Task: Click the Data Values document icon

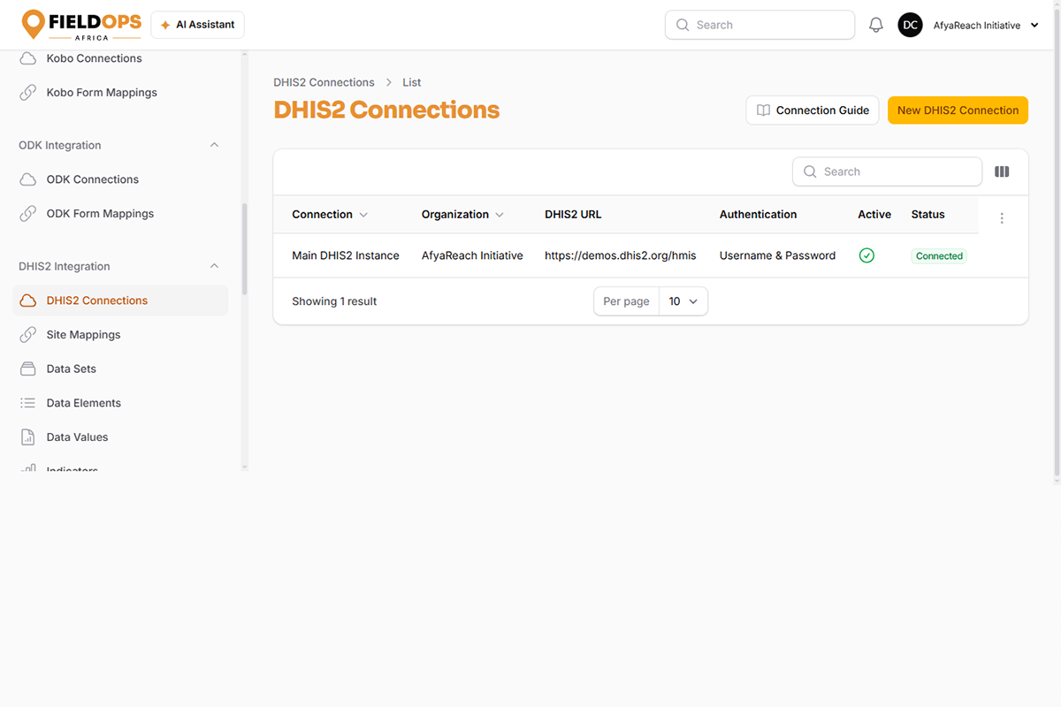Action: 28,437
